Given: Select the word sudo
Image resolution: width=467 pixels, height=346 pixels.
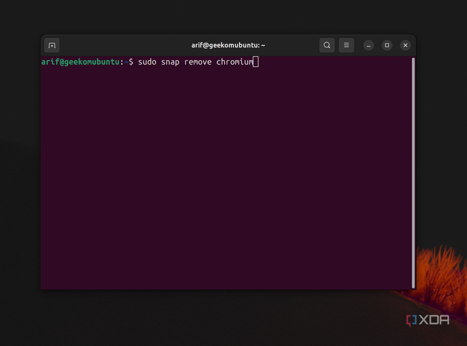Looking at the screenshot, I should coord(147,62).
